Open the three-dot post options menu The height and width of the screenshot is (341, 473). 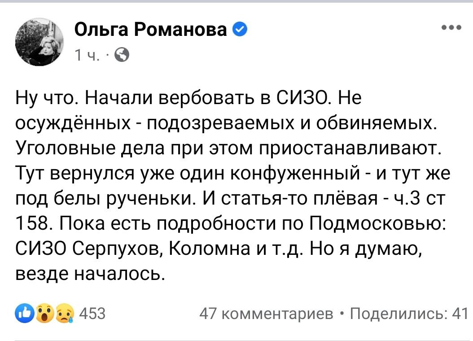pyautogui.click(x=451, y=28)
